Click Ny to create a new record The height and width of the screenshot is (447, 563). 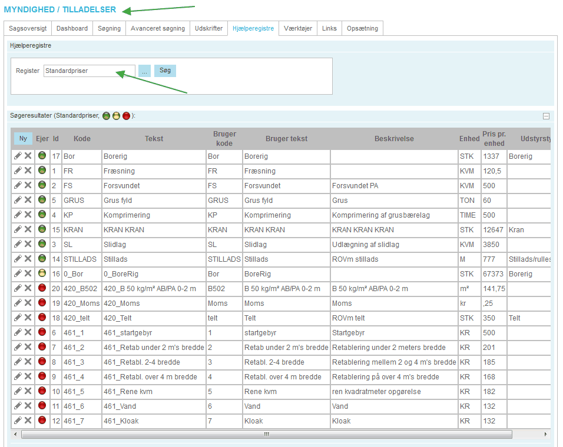click(23, 139)
